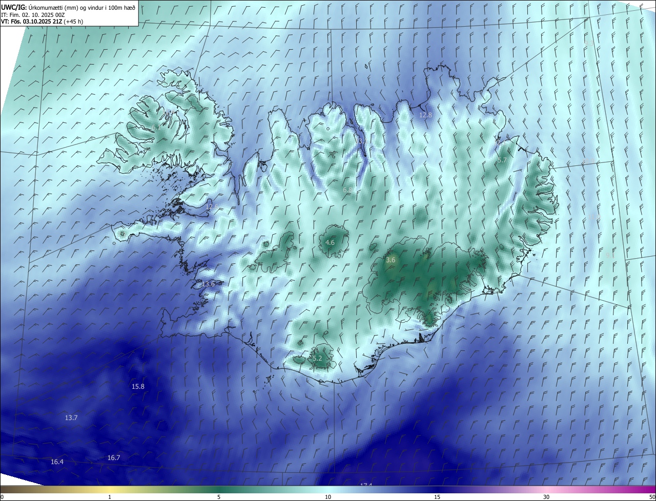The height and width of the screenshot is (501, 656).
Task: Click the valid time 'VT: Fös. 03.10.2025 21Z (+45 h)'
Action: [x=42, y=22]
